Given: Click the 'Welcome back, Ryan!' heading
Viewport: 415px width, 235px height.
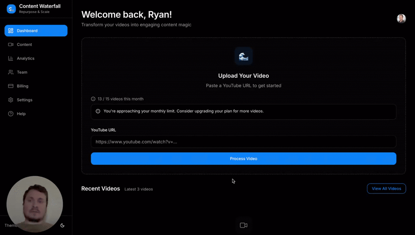Looking at the screenshot, I should pyautogui.click(x=126, y=15).
